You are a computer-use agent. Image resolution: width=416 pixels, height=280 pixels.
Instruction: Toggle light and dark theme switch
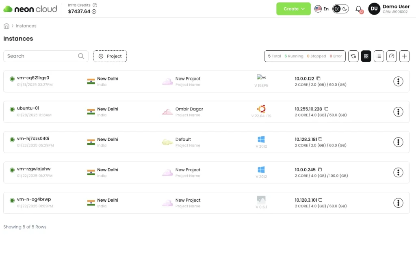tap(340, 9)
